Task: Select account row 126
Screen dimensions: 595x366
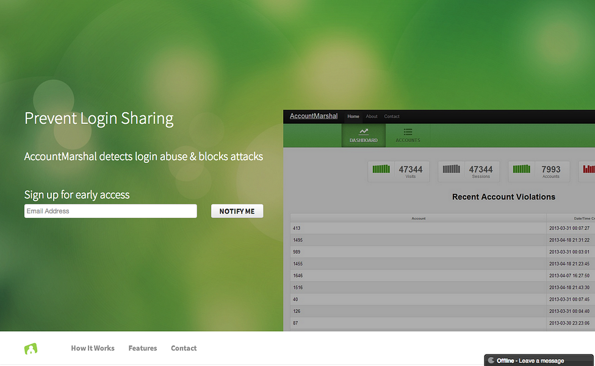Action: [x=418, y=311]
